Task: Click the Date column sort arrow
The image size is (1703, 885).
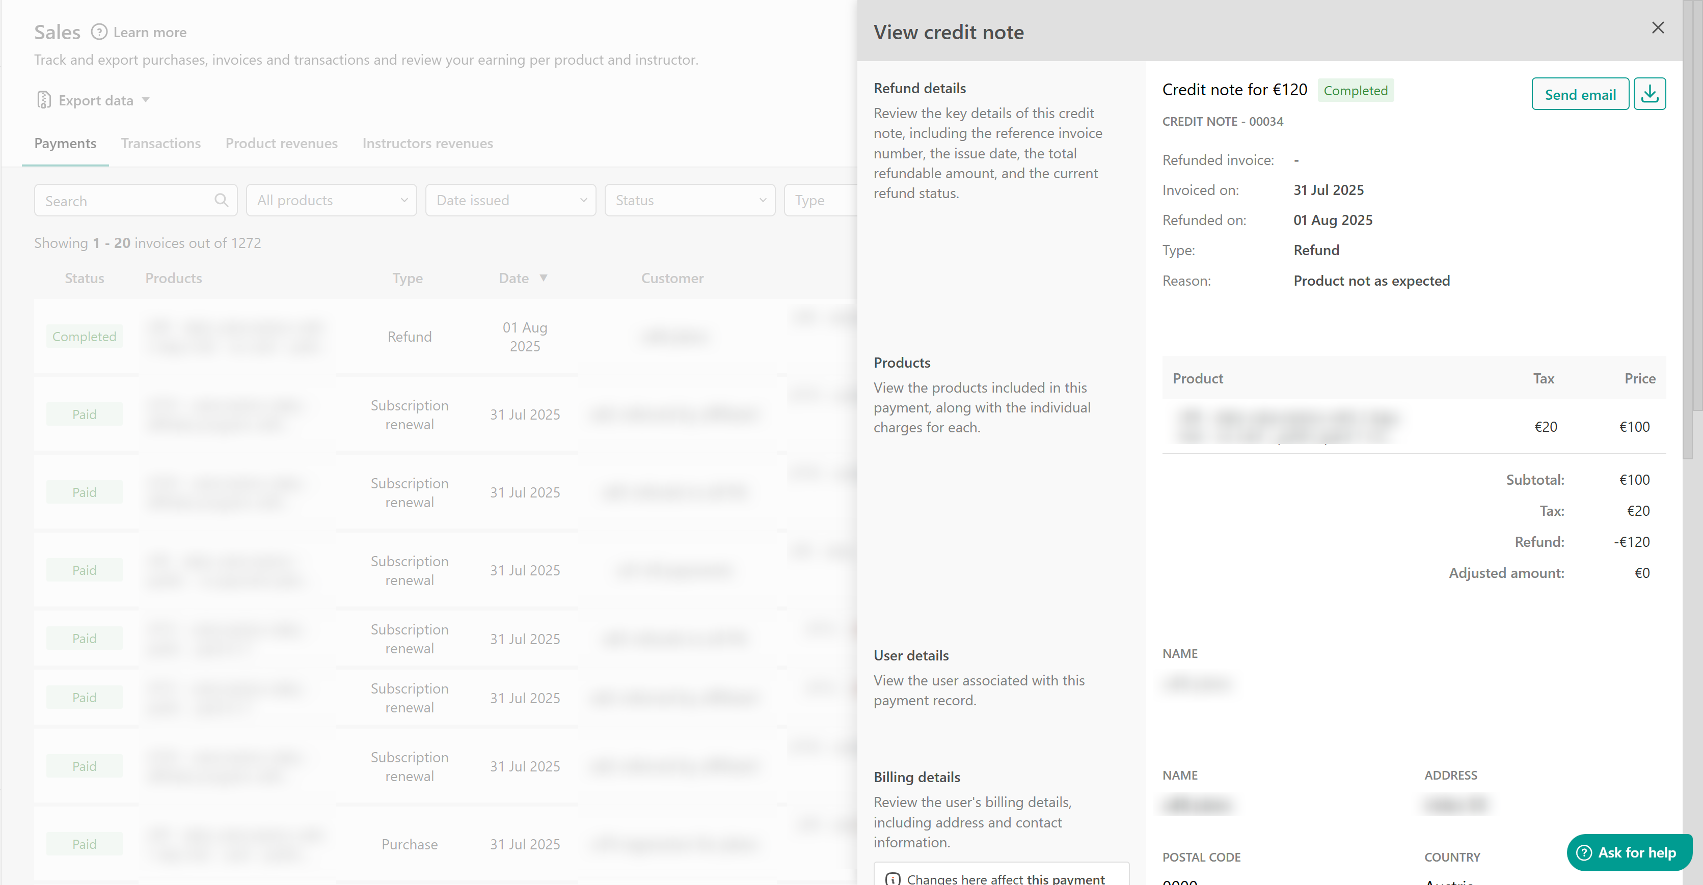Action: click(x=544, y=278)
